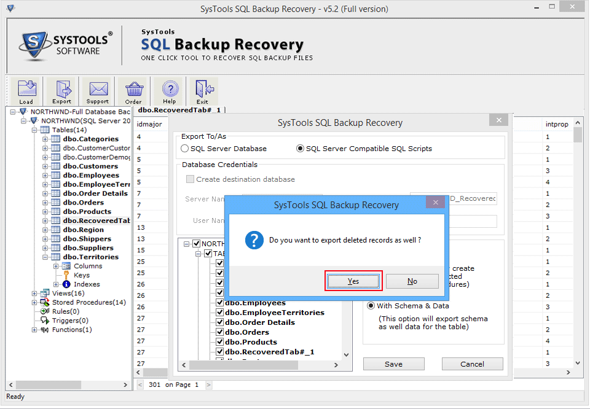
Task: Click Yes to export deleted records
Action: (353, 281)
